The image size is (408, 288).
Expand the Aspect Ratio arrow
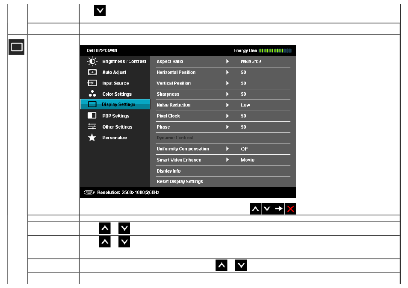[228, 62]
